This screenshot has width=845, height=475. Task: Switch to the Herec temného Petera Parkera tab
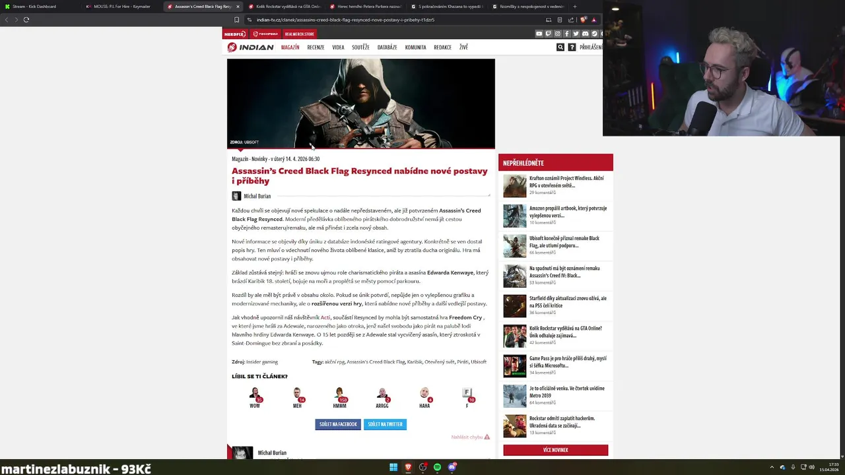pos(365,7)
